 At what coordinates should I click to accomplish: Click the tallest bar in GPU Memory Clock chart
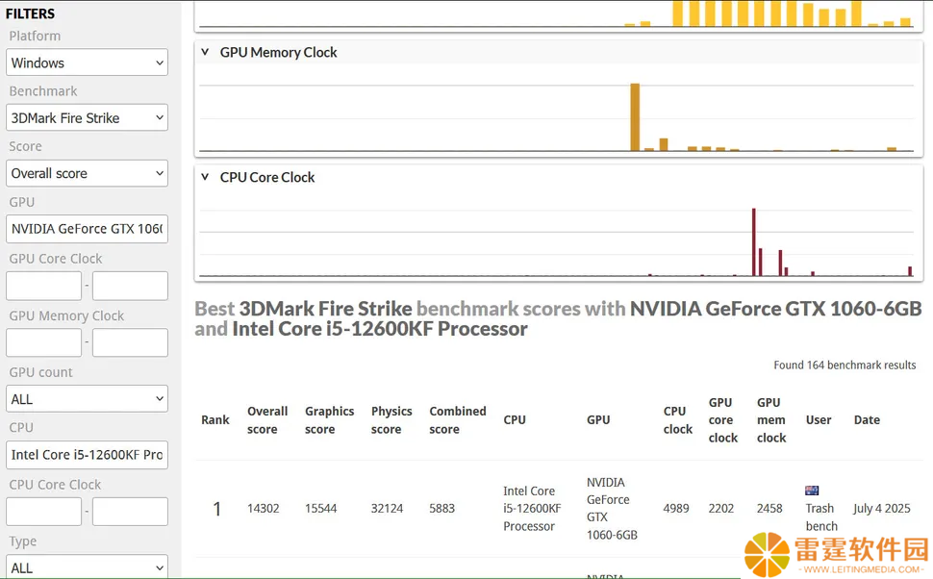[x=635, y=117]
